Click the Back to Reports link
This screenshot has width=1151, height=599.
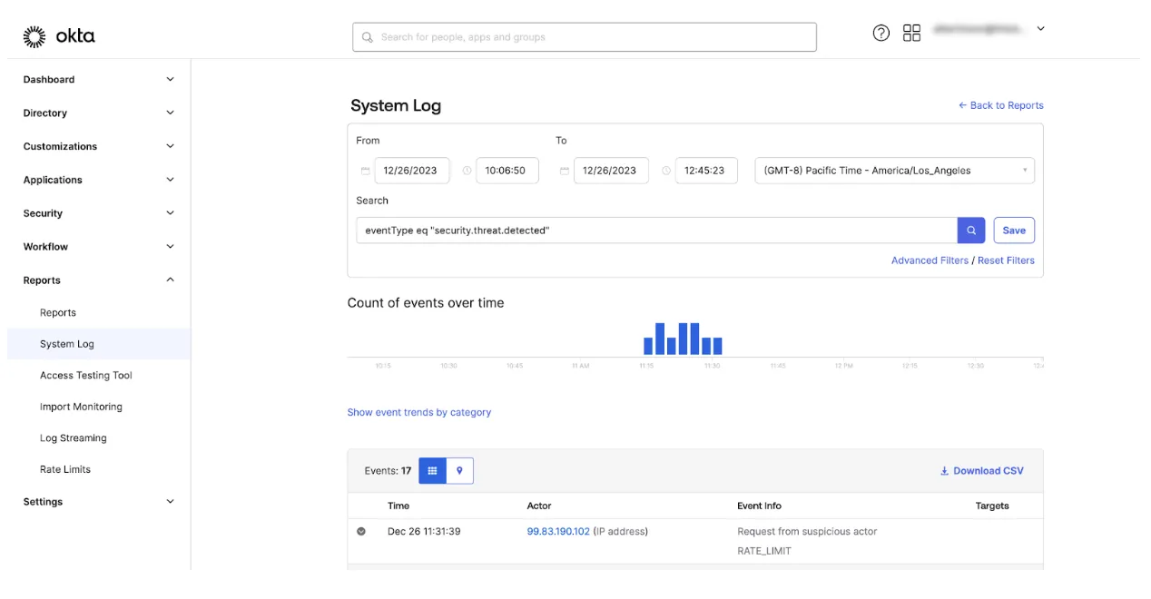click(1001, 104)
